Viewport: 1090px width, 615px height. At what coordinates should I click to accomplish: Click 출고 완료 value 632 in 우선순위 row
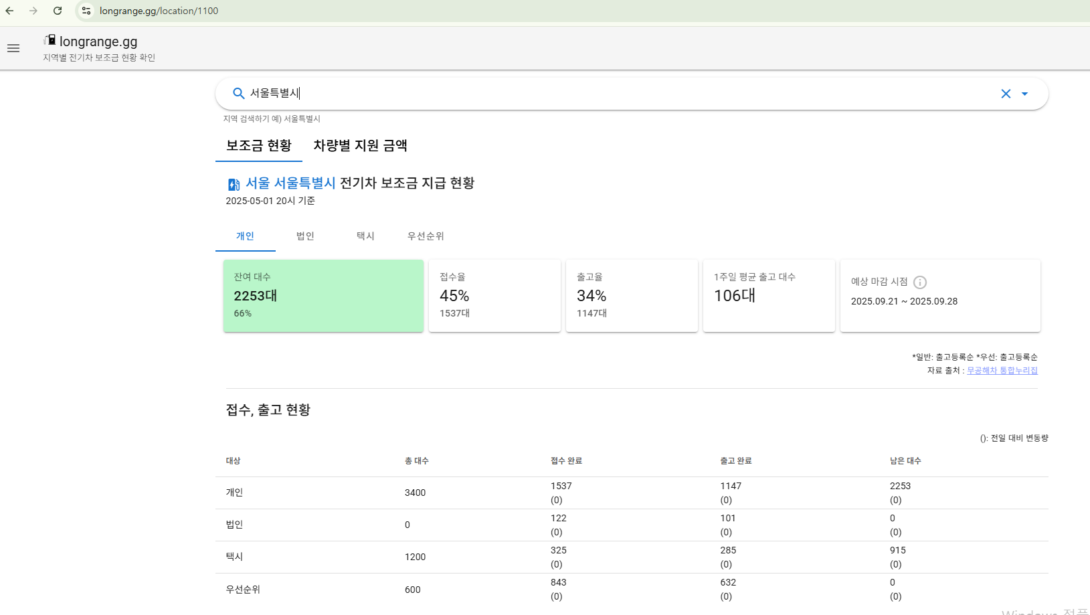coord(728,582)
